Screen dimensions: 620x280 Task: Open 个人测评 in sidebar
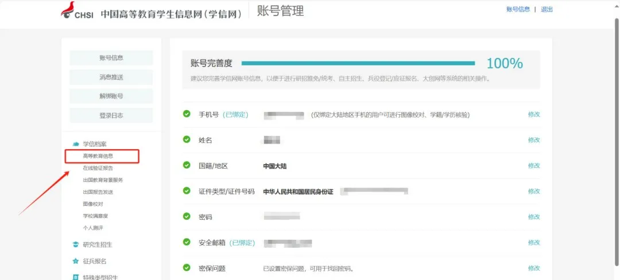pos(93,228)
